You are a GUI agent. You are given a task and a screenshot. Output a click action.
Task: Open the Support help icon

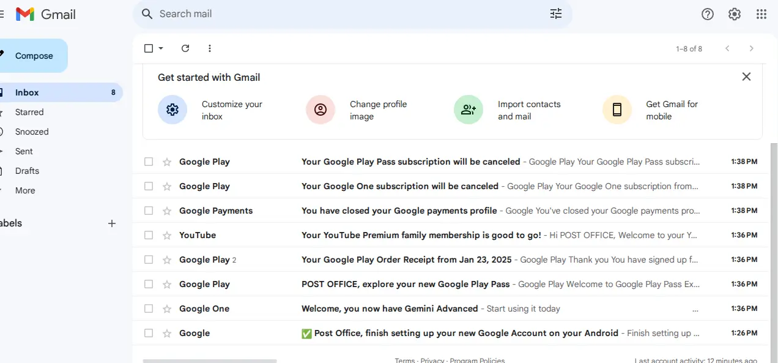click(x=708, y=14)
